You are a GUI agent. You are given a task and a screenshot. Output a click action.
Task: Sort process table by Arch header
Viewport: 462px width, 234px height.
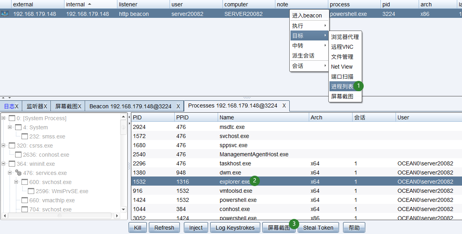point(331,117)
